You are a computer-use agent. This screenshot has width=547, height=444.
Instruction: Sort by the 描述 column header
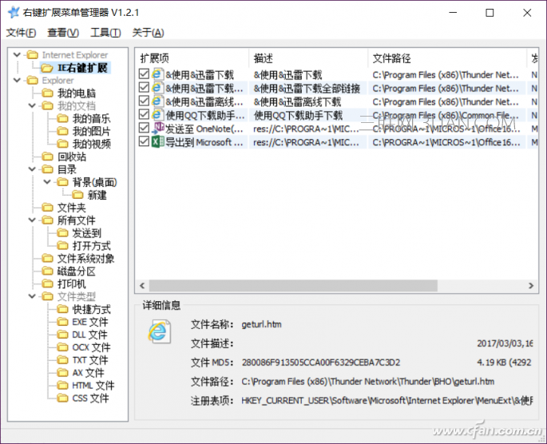(x=308, y=58)
